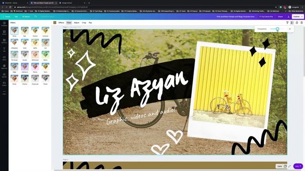Viewport: 305px width, 171px height.
Task: Click the Try Canva Pro button
Action: coord(266,17)
